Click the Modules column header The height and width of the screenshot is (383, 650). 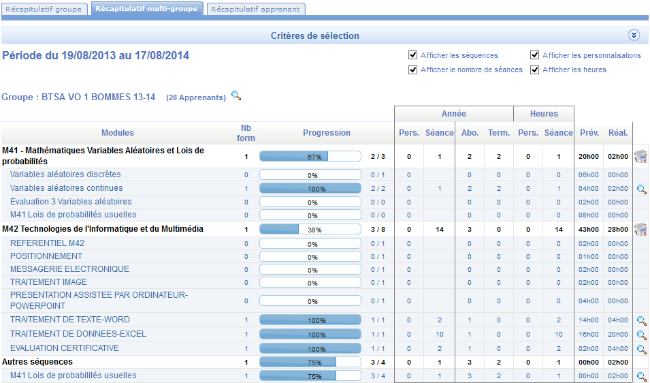[x=118, y=133]
